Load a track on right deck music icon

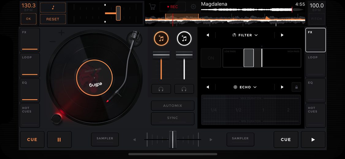(x=184, y=39)
